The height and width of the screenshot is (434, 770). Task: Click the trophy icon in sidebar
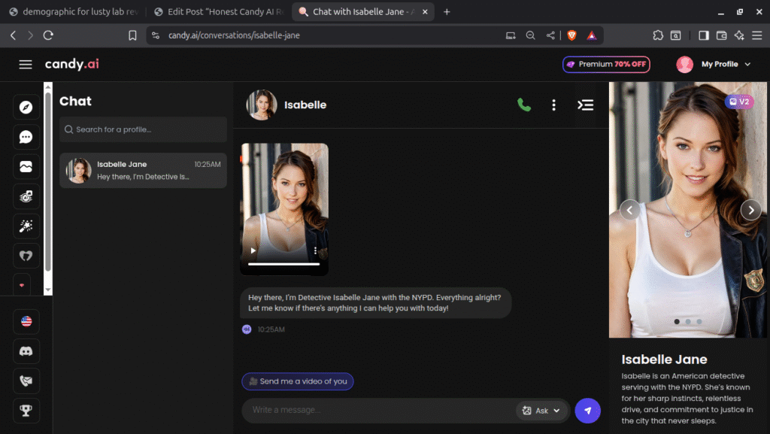click(x=26, y=410)
